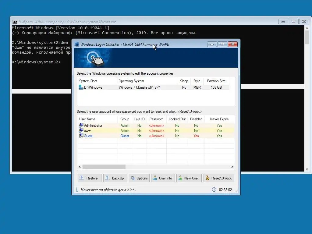Screen dimensions: 312x234
Task: Click the X:\Windows\system32> prompt line in cmd
Action: point(36,62)
